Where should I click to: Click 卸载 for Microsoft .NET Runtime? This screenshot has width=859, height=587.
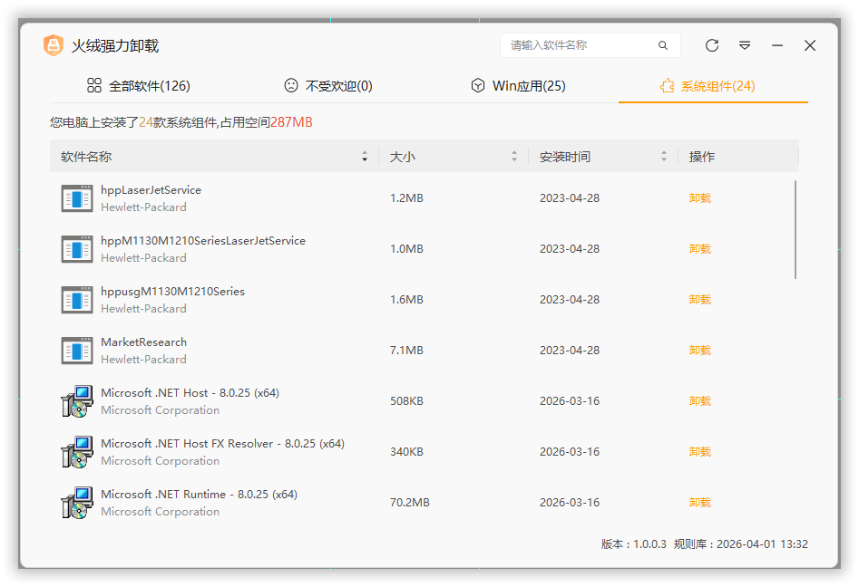point(699,503)
